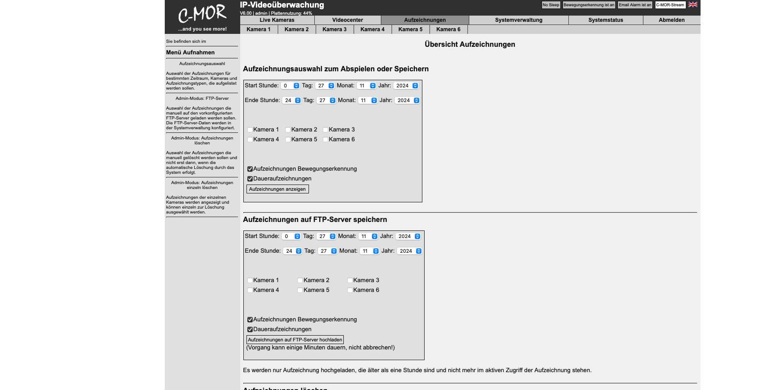Open Ende Stunde dropdown in FTP section

click(292, 251)
